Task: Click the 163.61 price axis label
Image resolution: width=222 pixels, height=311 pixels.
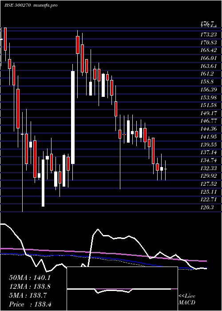Action: coord(209,66)
